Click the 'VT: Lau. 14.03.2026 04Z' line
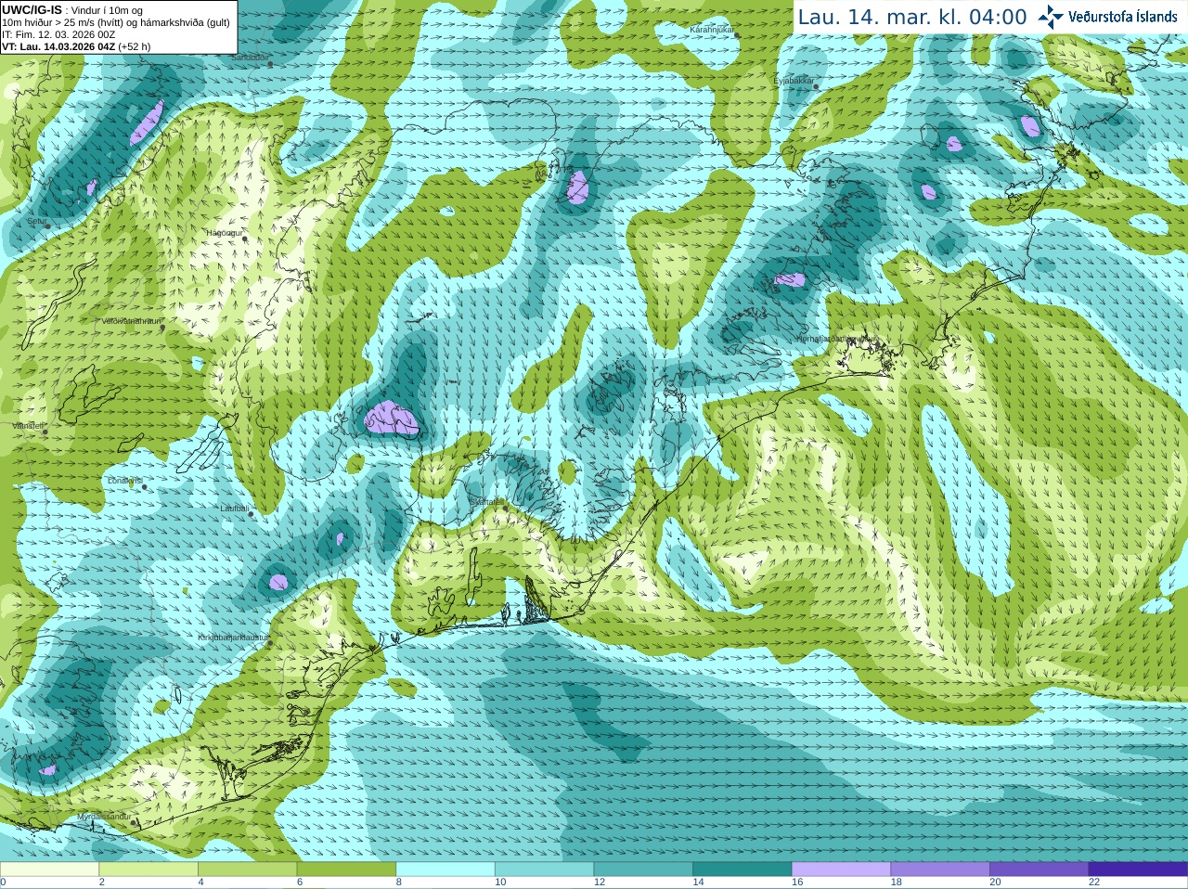 [76, 46]
